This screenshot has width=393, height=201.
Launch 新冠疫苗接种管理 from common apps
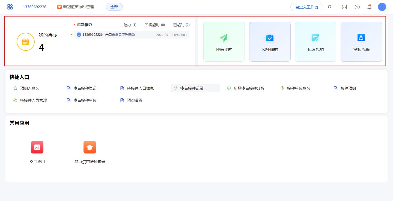pos(90,147)
